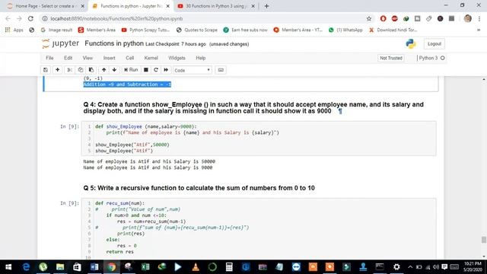This screenshot has height=274, width=487.
Task: Open the Download Hindi Tor bookmark
Action: click(x=393, y=30)
